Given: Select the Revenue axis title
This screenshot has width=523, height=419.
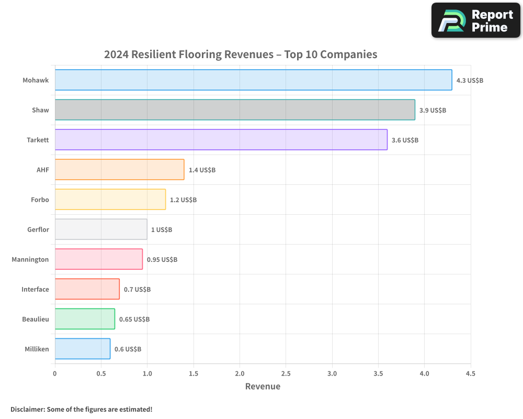Looking at the screenshot, I should pyautogui.click(x=263, y=386).
